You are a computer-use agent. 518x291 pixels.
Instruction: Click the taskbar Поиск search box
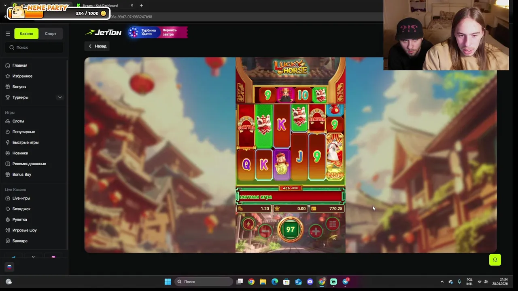pyautogui.click(x=204, y=282)
